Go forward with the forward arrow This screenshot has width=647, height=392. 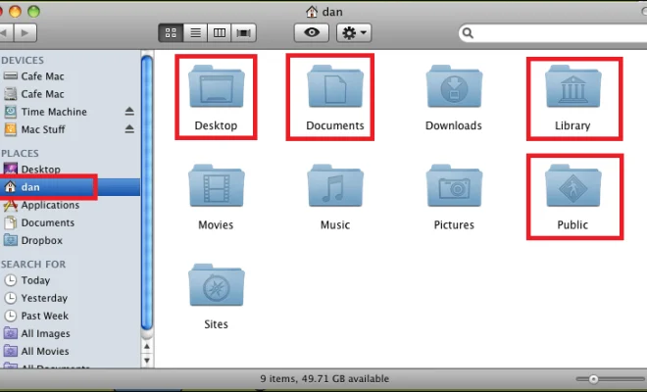tap(25, 32)
